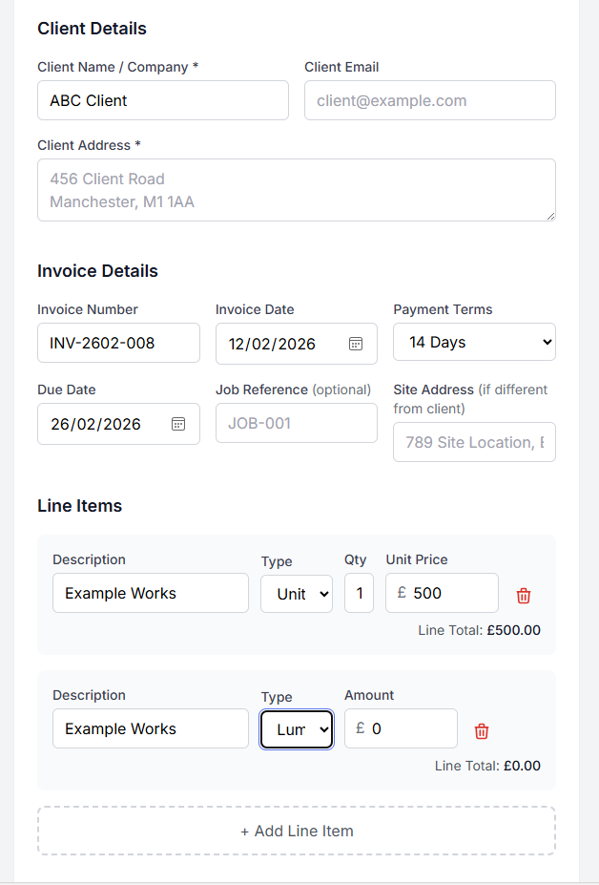Click the Amount field showing 0
The image size is (599, 885).
pos(410,728)
